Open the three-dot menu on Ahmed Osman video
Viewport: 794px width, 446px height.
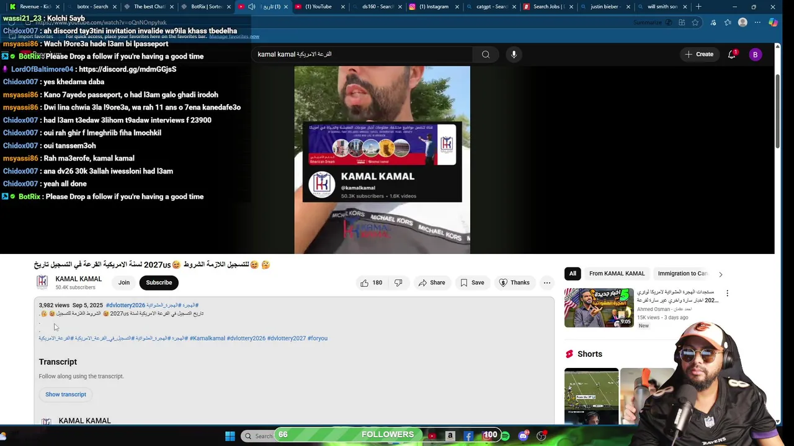pyautogui.click(x=727, y=293)
